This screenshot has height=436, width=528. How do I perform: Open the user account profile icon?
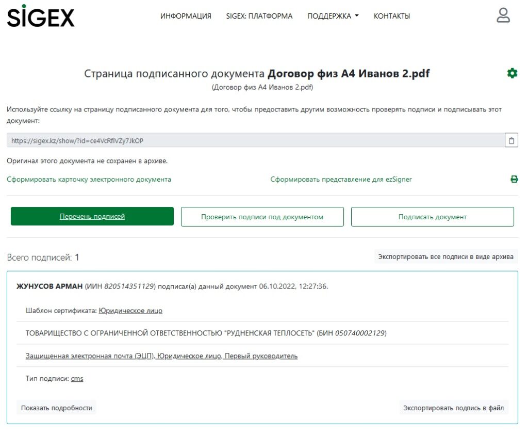pyautogui.click(x=503, y=15)
